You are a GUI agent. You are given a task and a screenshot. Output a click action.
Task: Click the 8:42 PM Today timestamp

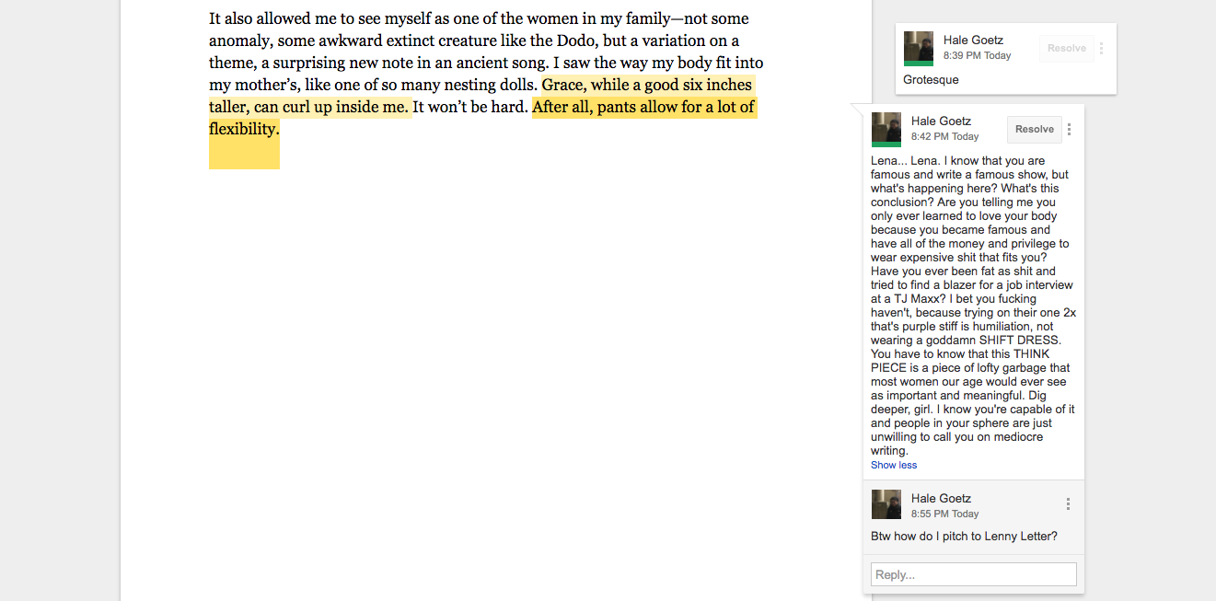(x=944, y=137)
